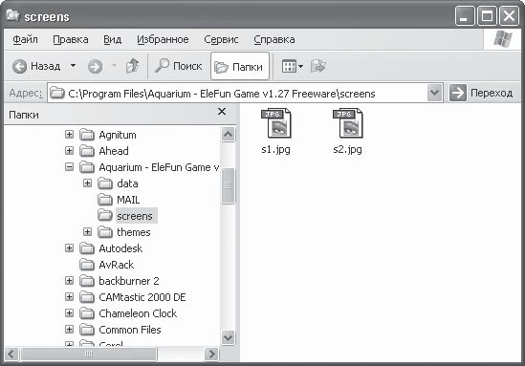
Task: Select the Chameleon Clock folder icon
Action: (87, 313)
